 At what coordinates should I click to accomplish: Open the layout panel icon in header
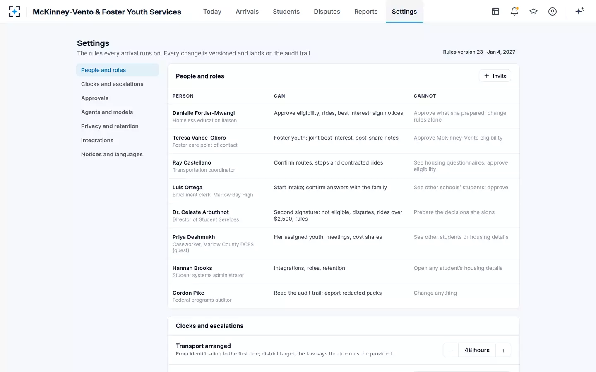click(495, 12)
